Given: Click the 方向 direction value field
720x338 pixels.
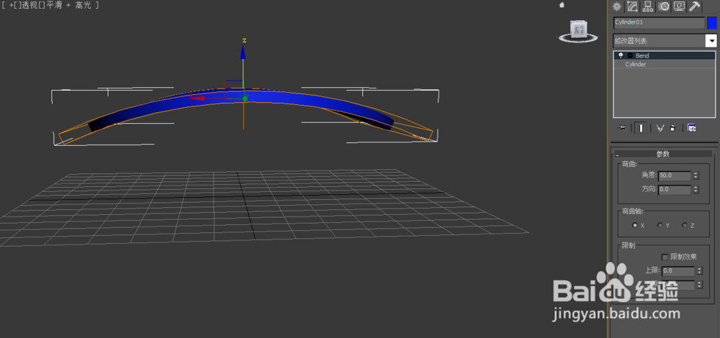Looking at the screenshot, I should click(675, 189).
